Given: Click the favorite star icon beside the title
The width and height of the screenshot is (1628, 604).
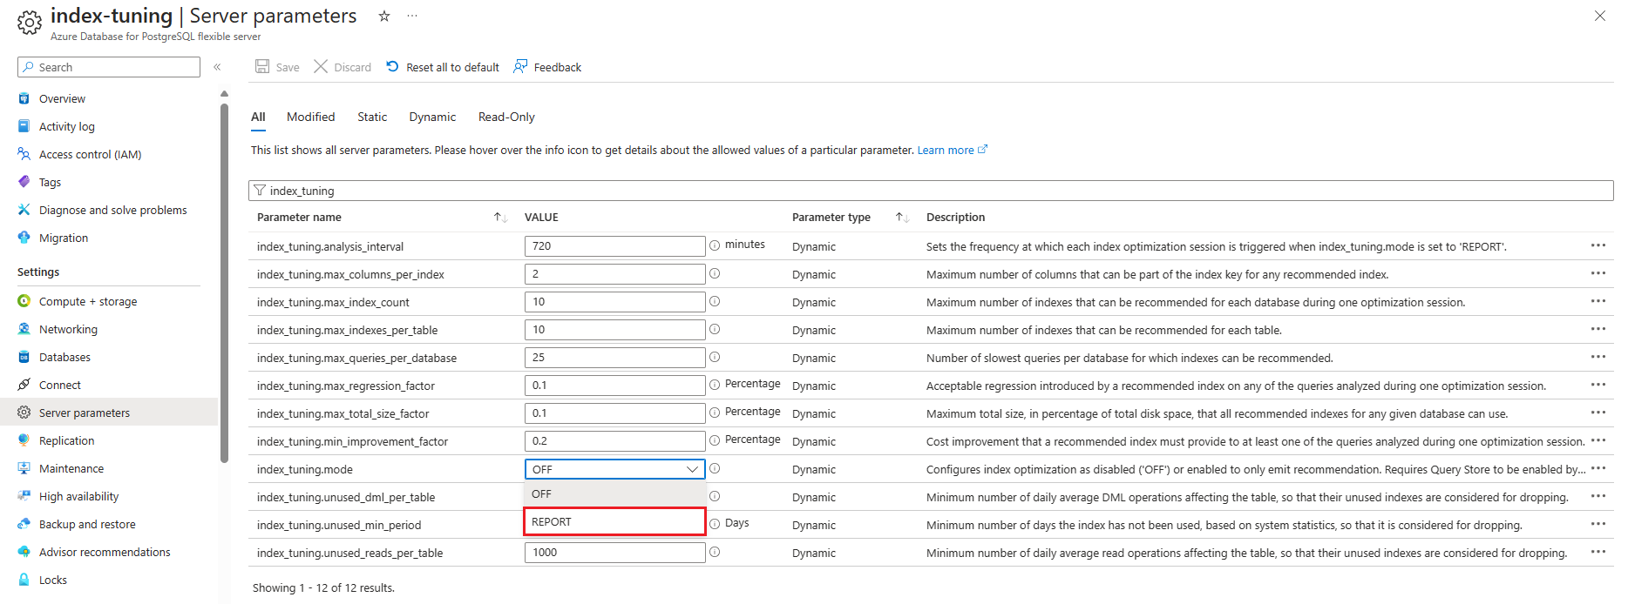Looking at the screenshot, I should coord(384,16).
